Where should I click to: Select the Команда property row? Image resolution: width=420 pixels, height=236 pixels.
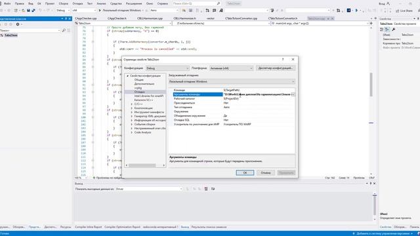pos(232,90)
